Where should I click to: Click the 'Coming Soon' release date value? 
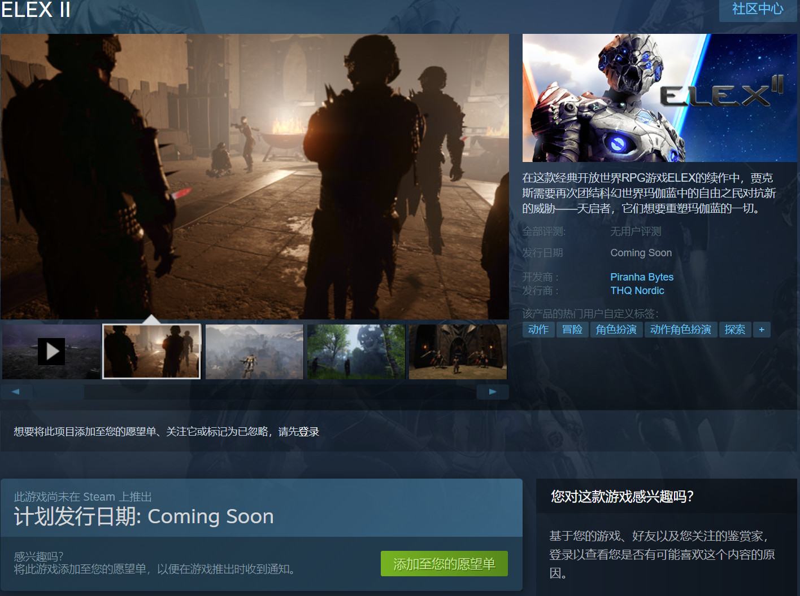click(641, 253)
